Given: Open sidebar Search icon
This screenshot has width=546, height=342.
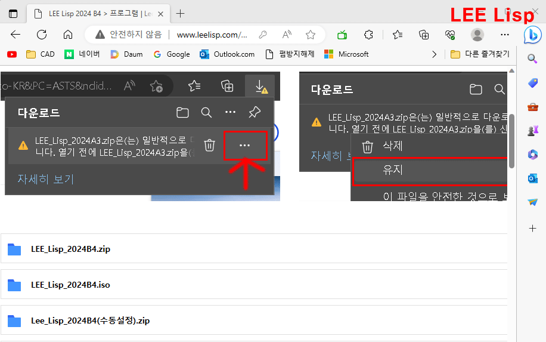Looking at the screenshot, I should point(532,58).
